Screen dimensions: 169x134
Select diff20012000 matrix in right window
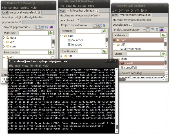(132, 49)
